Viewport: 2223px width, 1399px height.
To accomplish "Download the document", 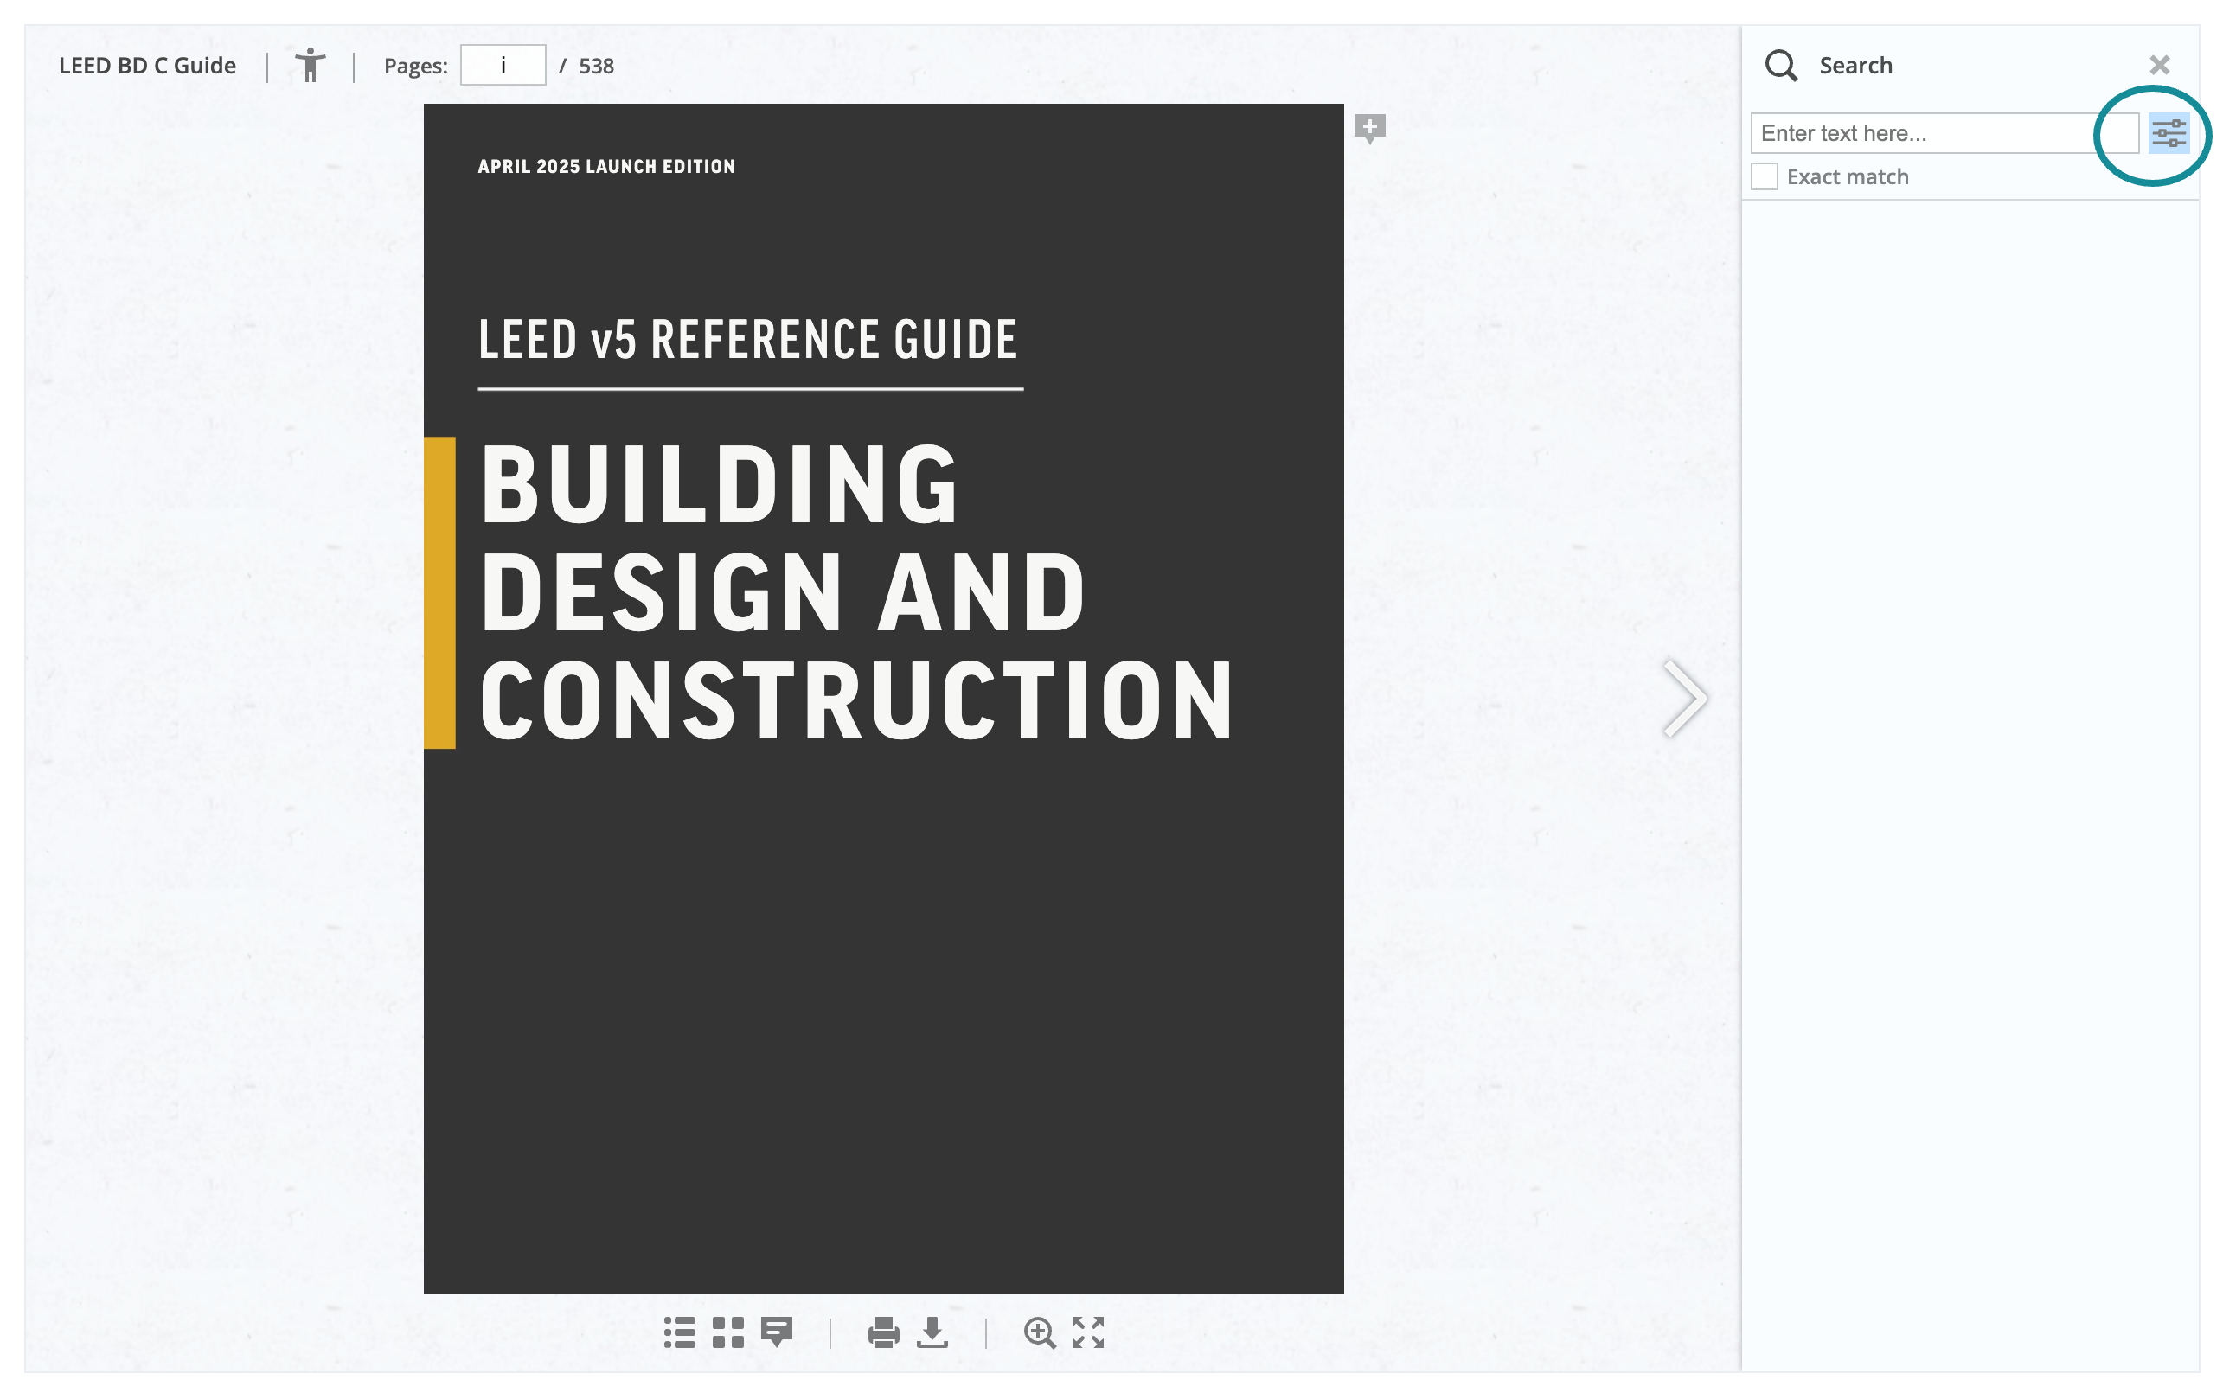I will coord(932,1332).
